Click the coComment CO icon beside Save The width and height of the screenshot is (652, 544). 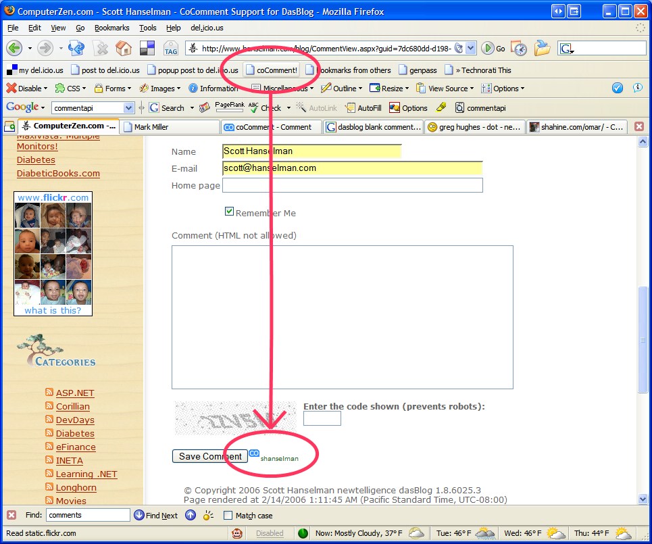click(254, 453)
